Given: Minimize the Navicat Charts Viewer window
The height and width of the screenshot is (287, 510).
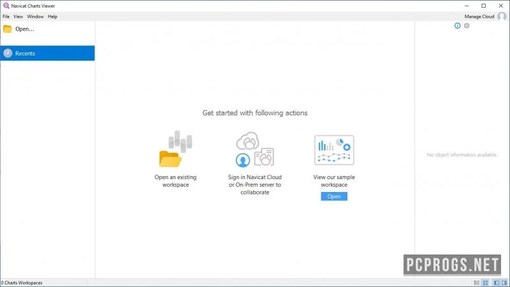Looking at the screenshot, I should point(467,6).
